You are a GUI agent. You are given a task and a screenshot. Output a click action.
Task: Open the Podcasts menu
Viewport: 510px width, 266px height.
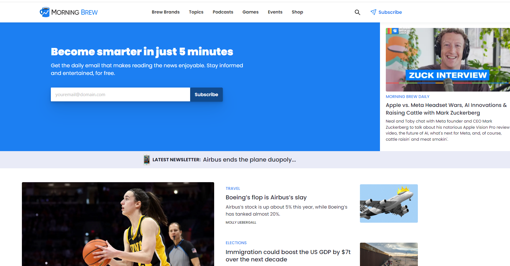(223, 12)
